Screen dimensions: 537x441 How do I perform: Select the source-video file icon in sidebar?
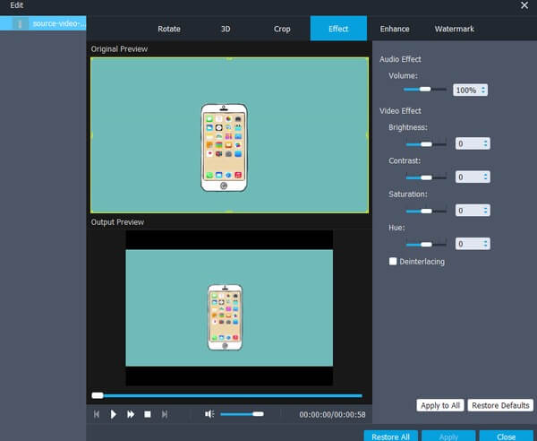coord(21,23)
